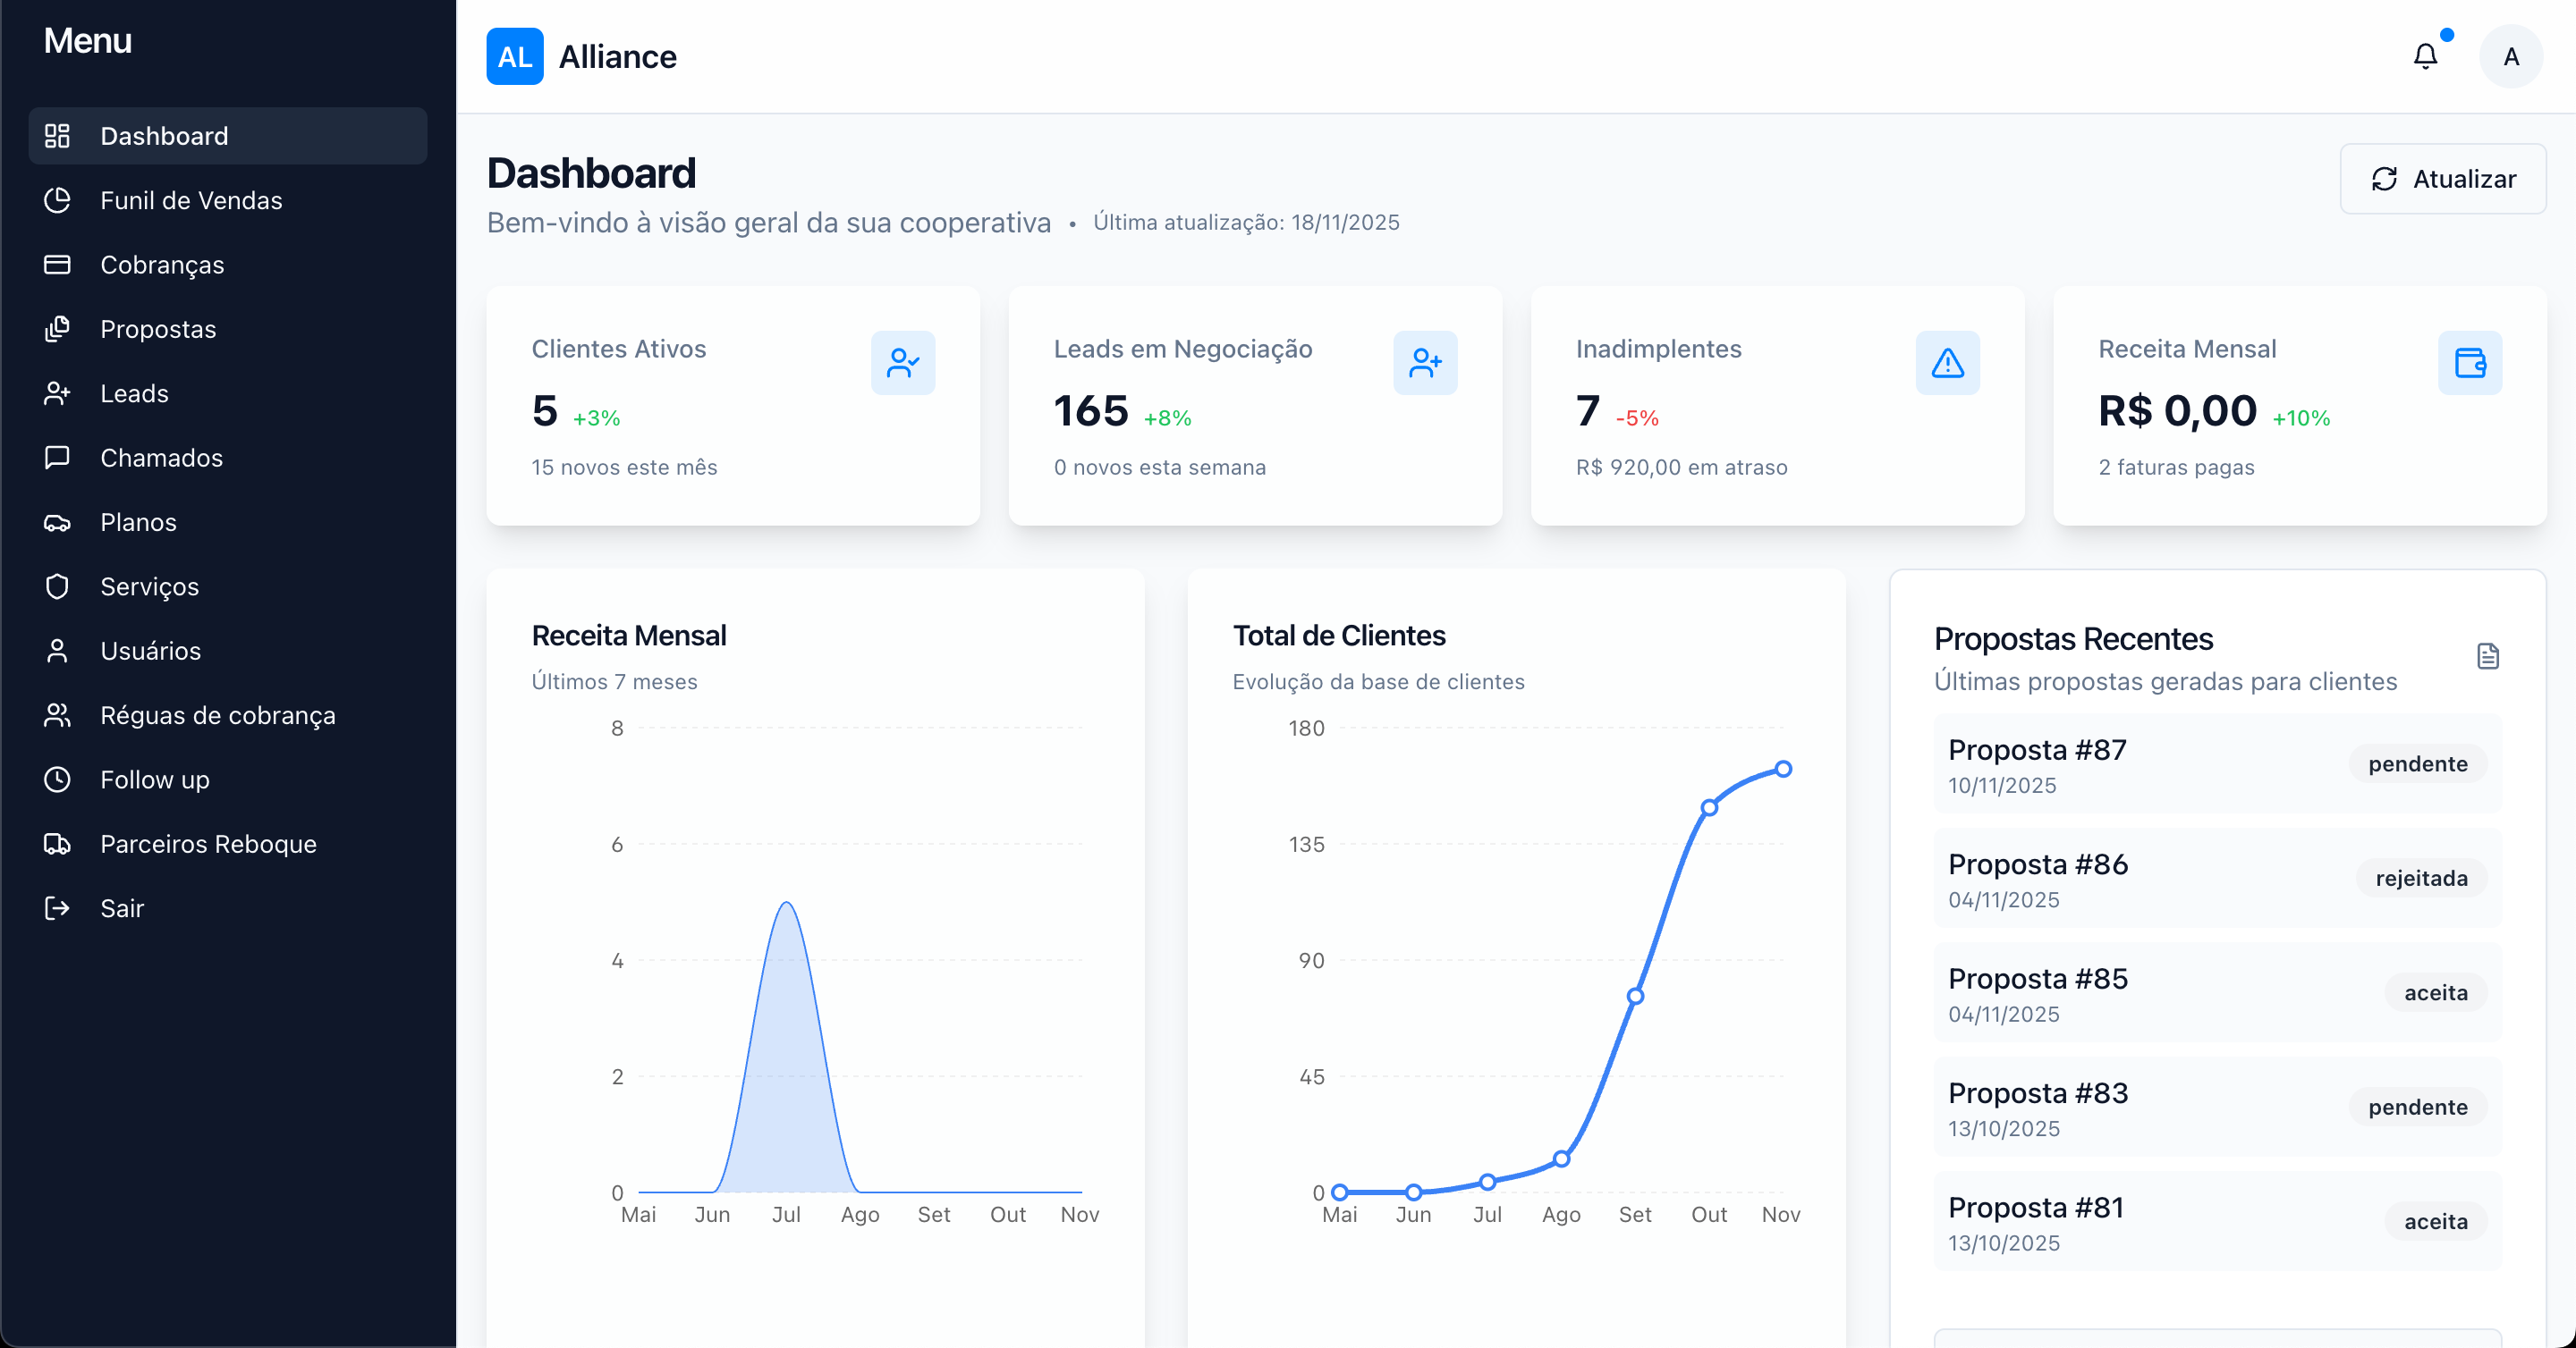
Task: Click the Cobranças credit card icon
Action: point(57,264)
